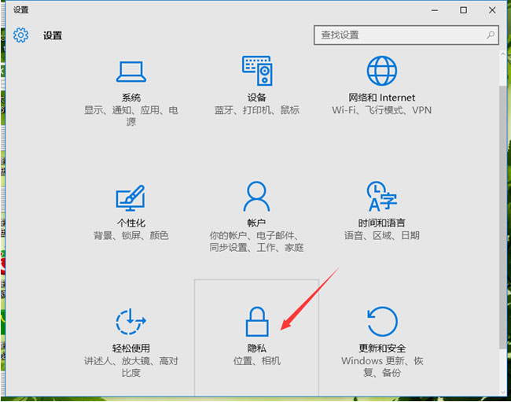Viewport: 511px width, 402px height.
Task: Click the settings gear icon in header
Action: 21,35
